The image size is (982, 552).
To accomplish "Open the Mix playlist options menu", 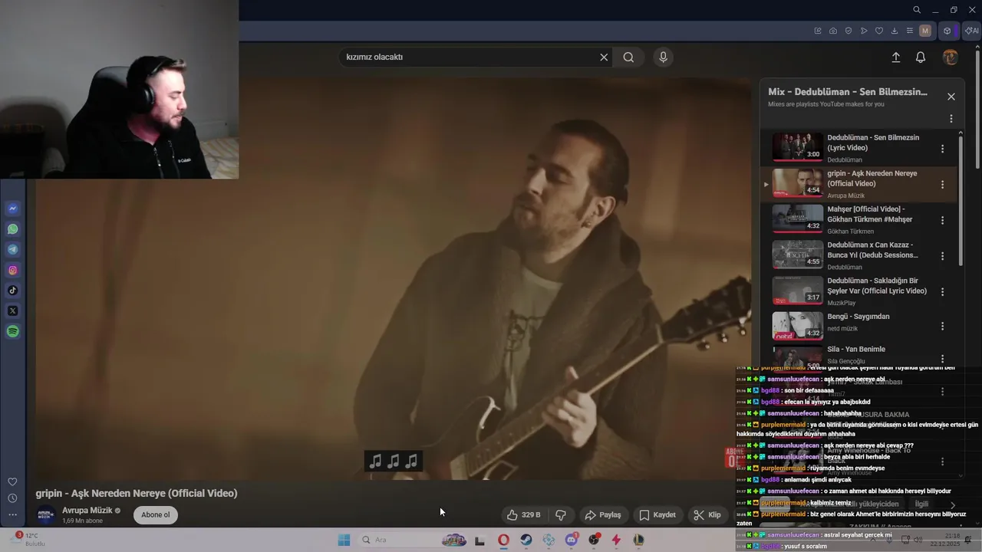I will [x=951, y=119].
